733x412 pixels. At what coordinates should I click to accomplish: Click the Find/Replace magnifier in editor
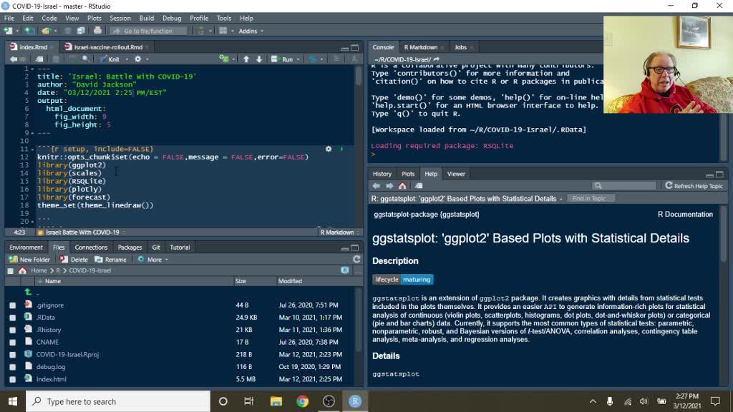[86, 59]
